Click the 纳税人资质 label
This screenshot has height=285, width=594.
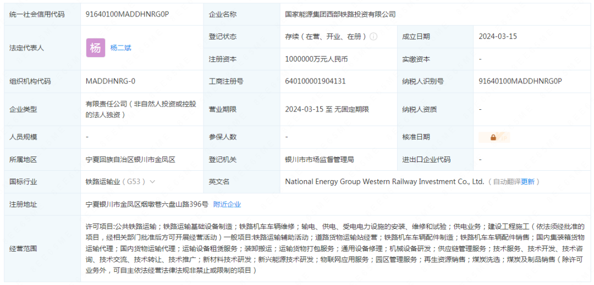tap(419, 110)
